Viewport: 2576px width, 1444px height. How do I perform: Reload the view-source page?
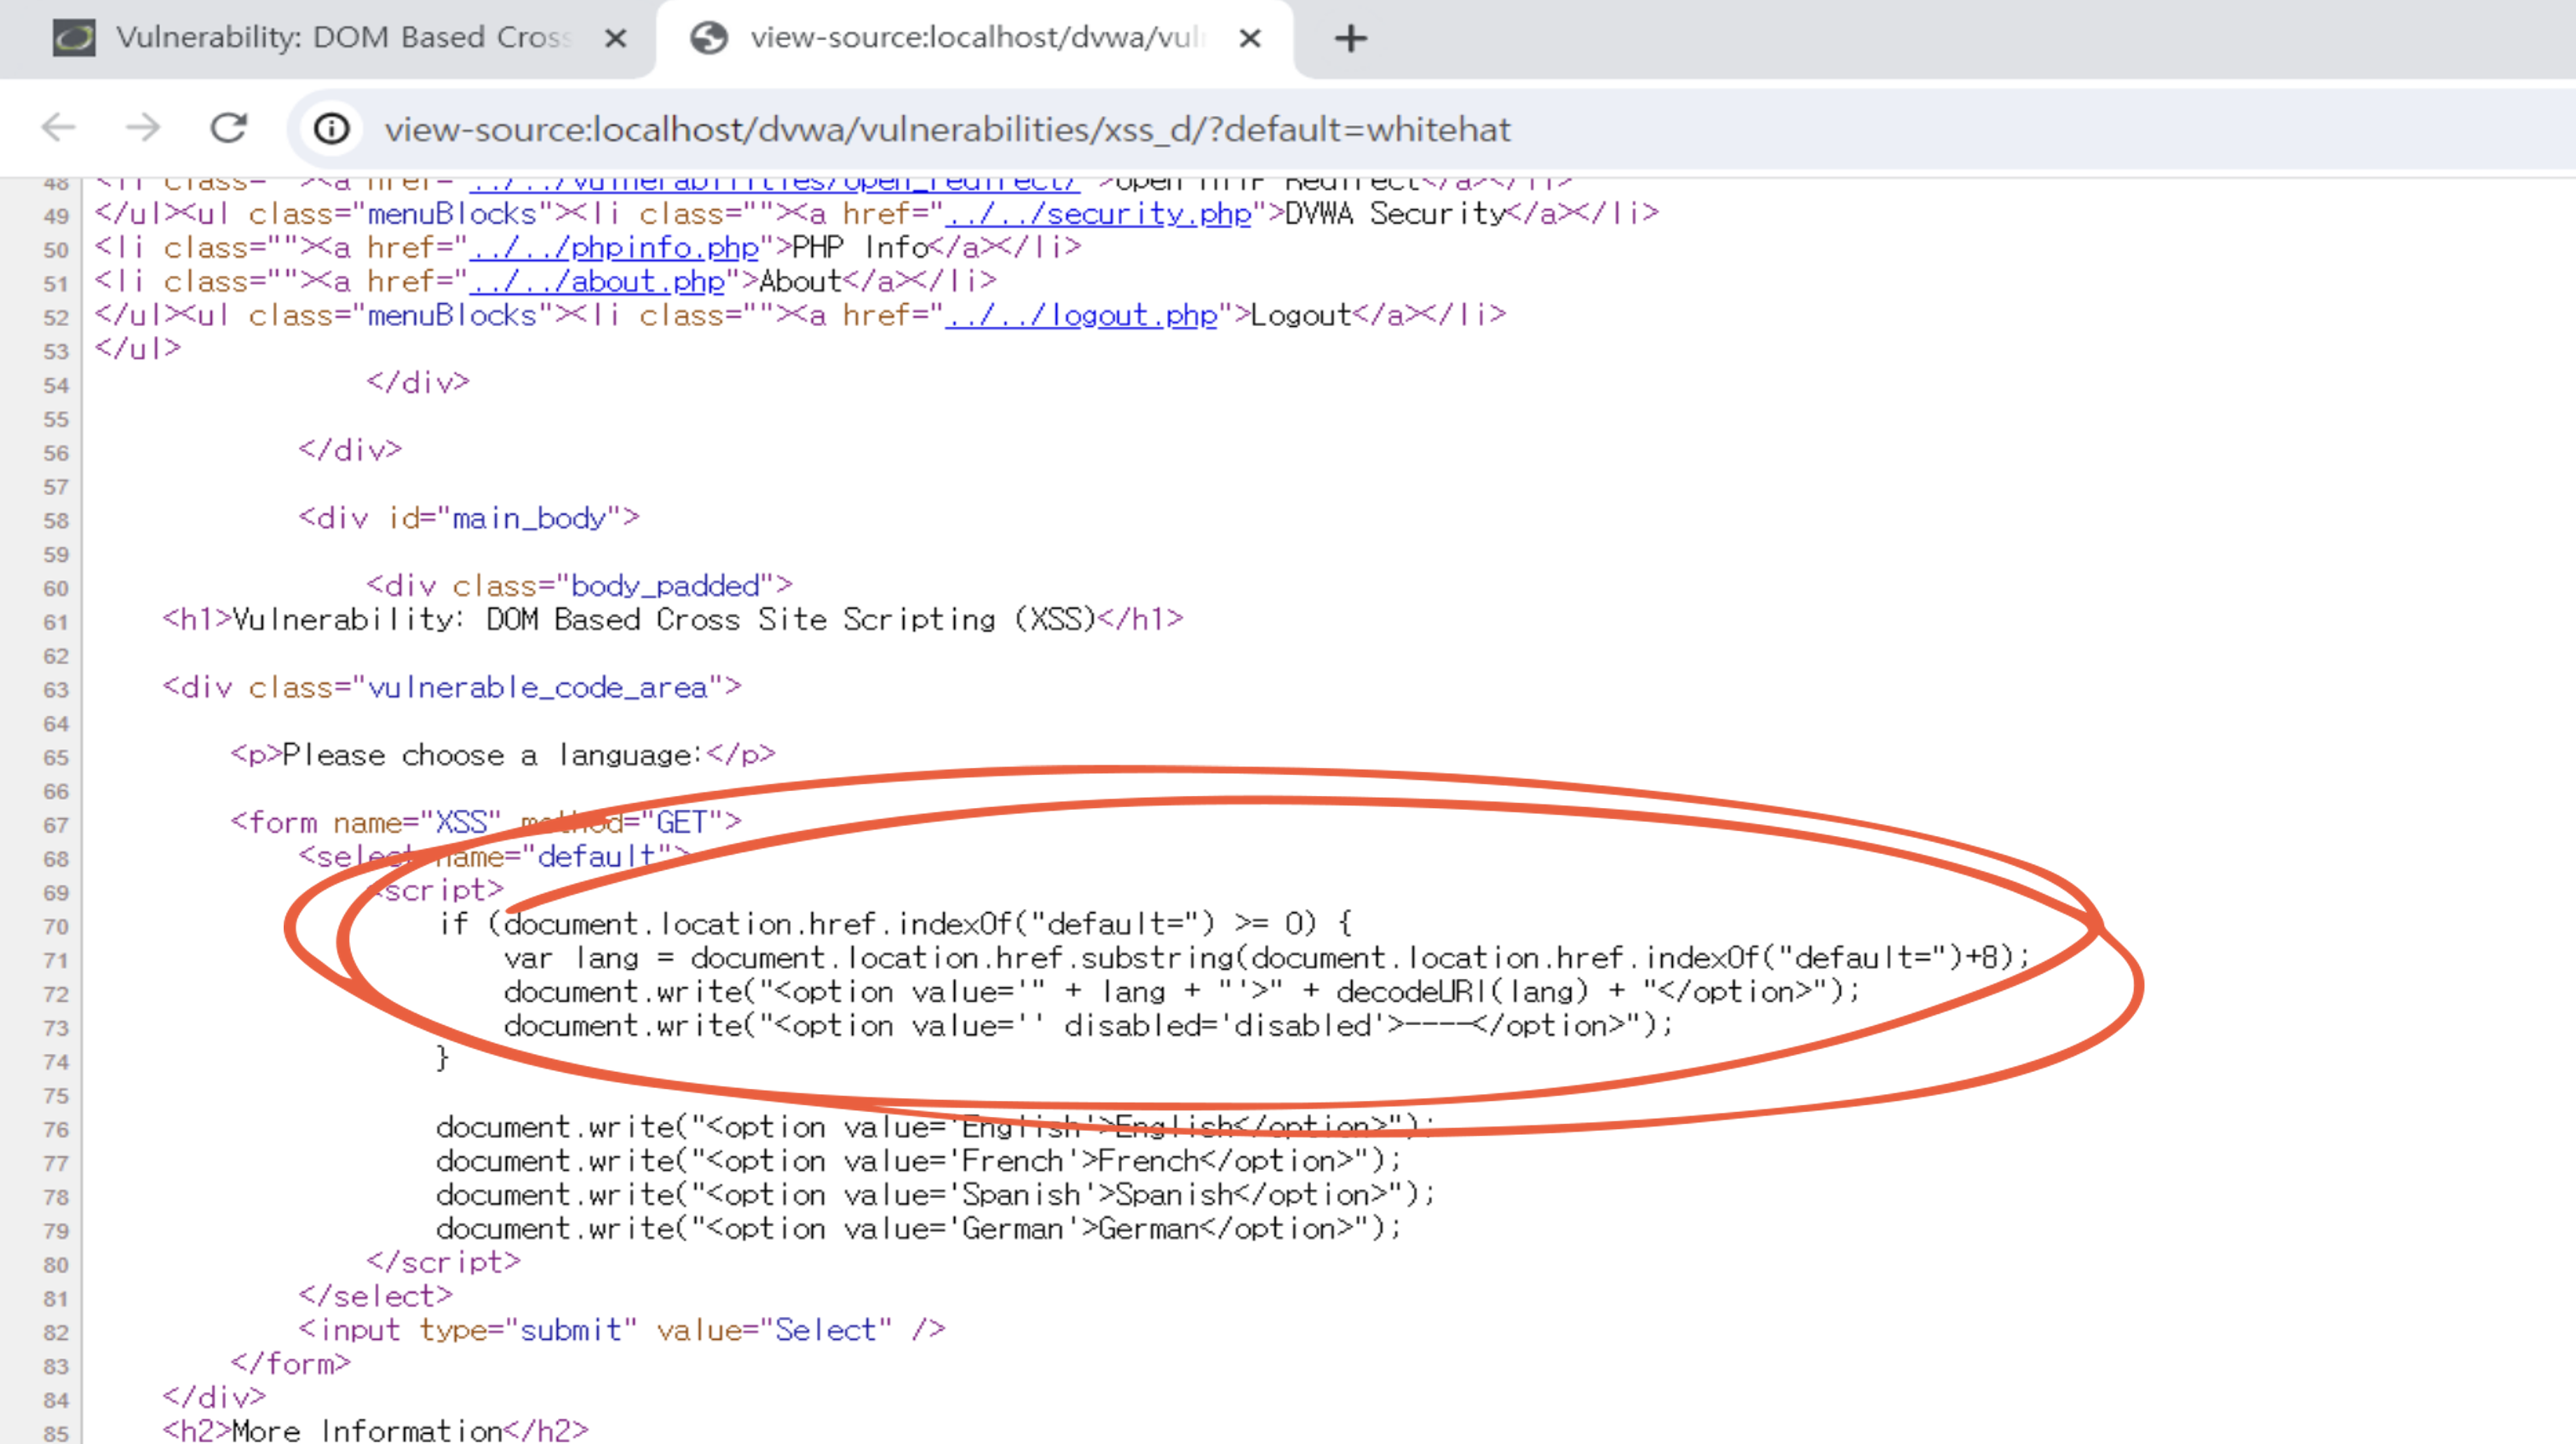pyautogui.click(x=229, y=128)
